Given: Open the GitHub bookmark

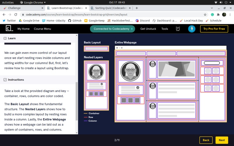Looking at the screenshot, I should [75, 21].
